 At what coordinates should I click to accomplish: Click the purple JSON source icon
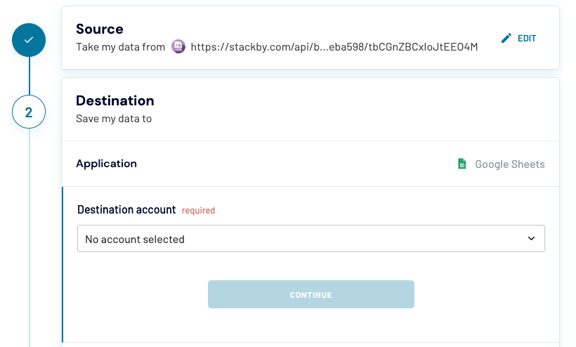point(178,46)
